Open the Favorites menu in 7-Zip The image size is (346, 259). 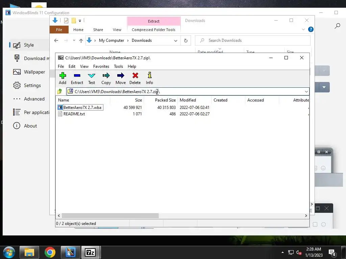point(101,66)
